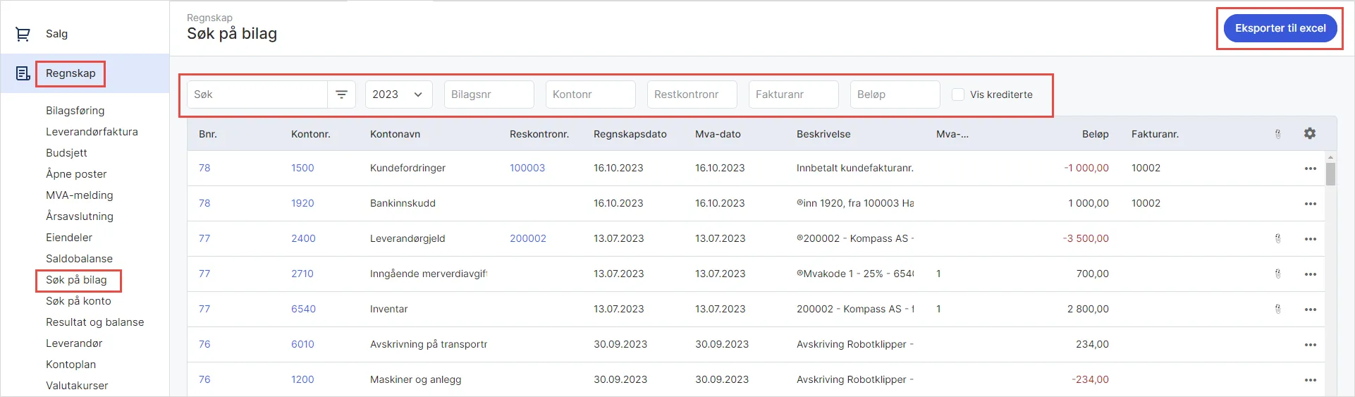Open ledger number 200002 link
This screenshot has width=1355, height=397.
coord(528,238)
